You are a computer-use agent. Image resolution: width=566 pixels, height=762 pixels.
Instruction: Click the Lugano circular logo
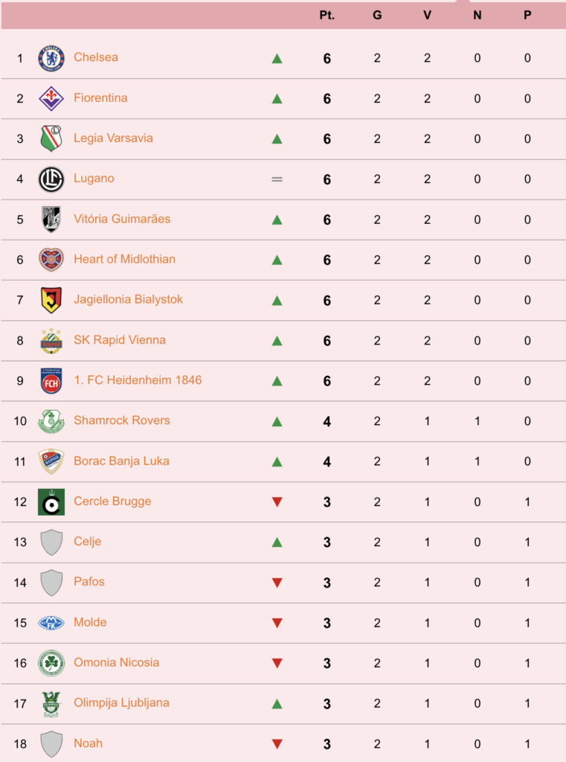pyautogui.click(x=51, y=179)
